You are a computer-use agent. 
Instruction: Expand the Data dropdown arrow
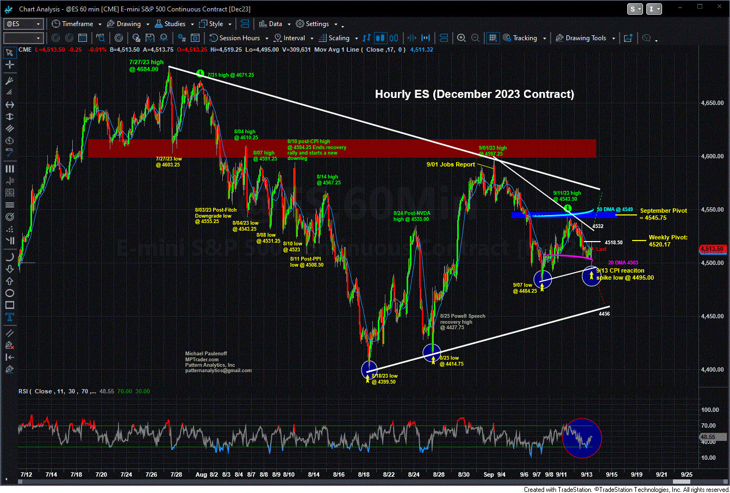coord(289,24)
